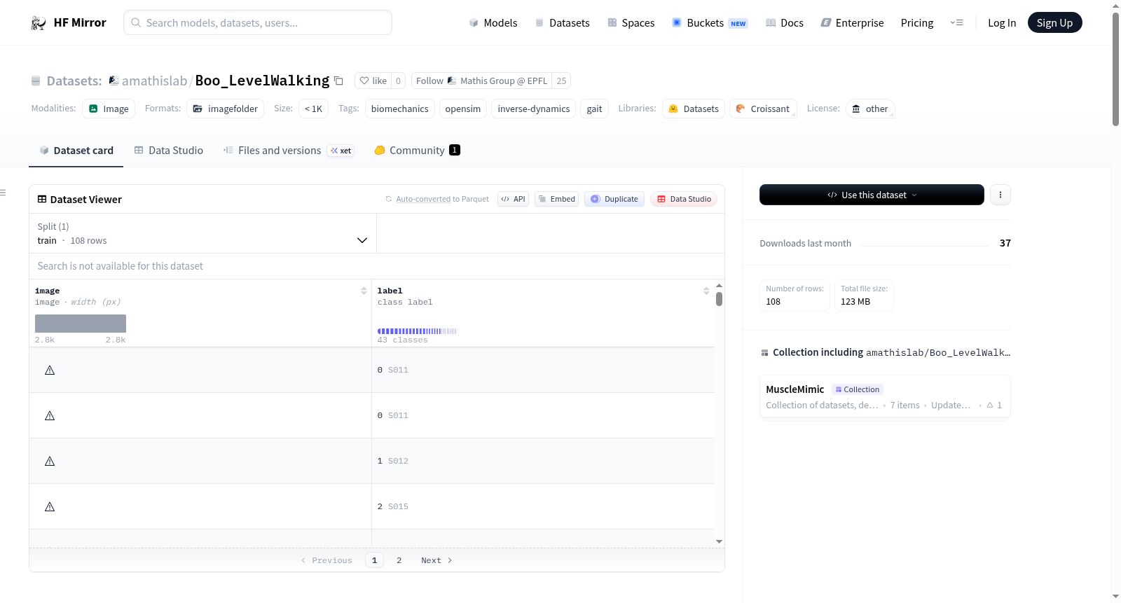Switch to the Dataset card tab
Screen dimensions: 1121x603
point(76,151)
